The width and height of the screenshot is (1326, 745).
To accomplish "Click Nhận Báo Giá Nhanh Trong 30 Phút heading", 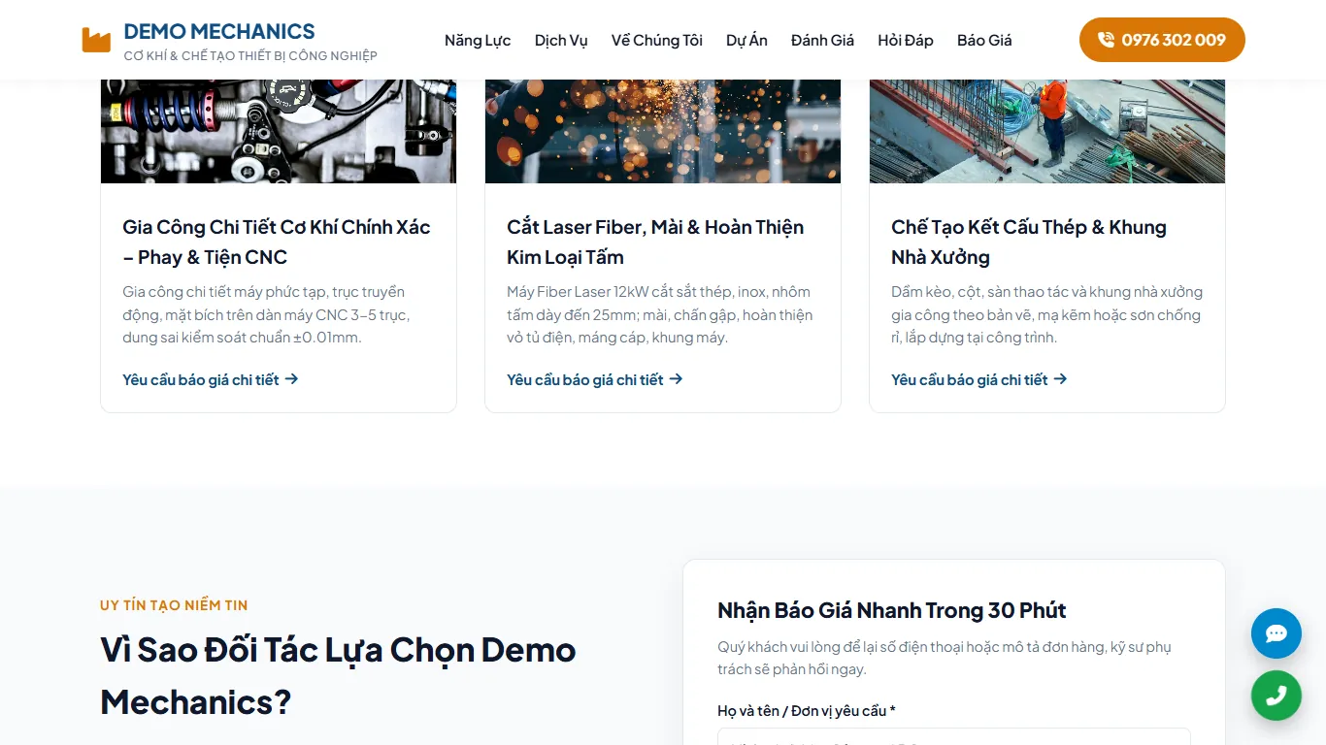I will [x=891, y=610].
